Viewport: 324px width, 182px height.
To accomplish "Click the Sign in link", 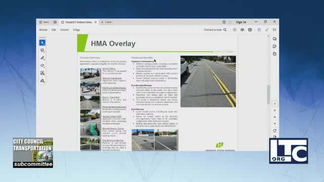I will 241,22.
